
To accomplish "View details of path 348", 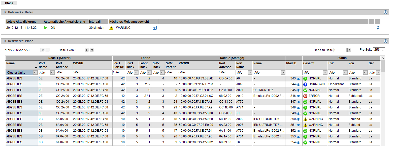I will [299, 108].
